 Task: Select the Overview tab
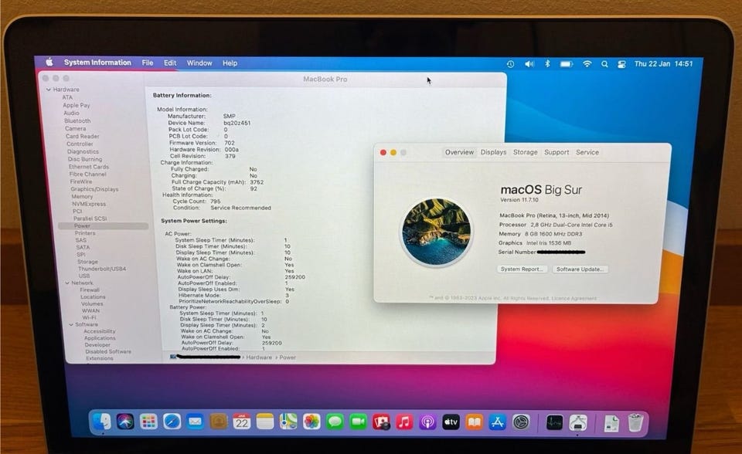tap(459, 152)
